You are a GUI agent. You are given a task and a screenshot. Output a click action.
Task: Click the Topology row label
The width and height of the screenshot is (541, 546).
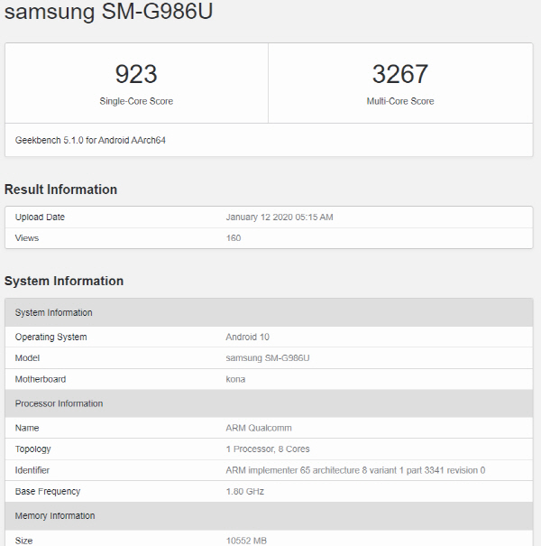(32, 449)
